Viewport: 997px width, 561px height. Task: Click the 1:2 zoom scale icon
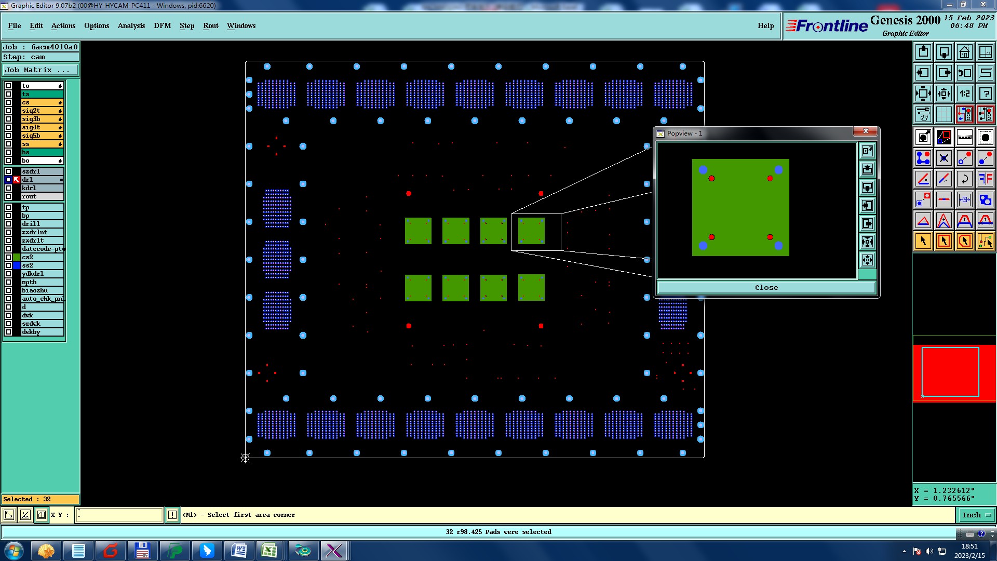coord(964,94)
